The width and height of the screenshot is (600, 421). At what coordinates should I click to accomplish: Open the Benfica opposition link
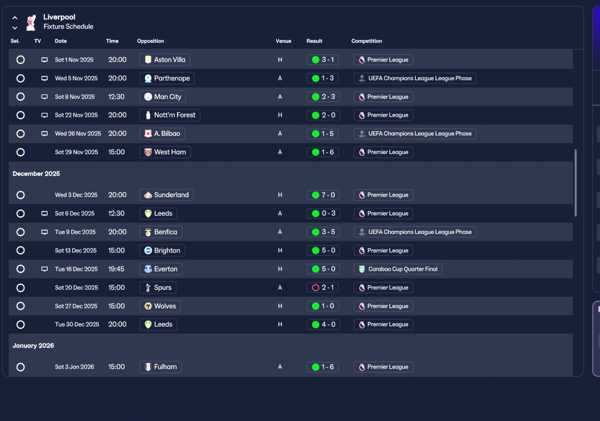(161, 232)
